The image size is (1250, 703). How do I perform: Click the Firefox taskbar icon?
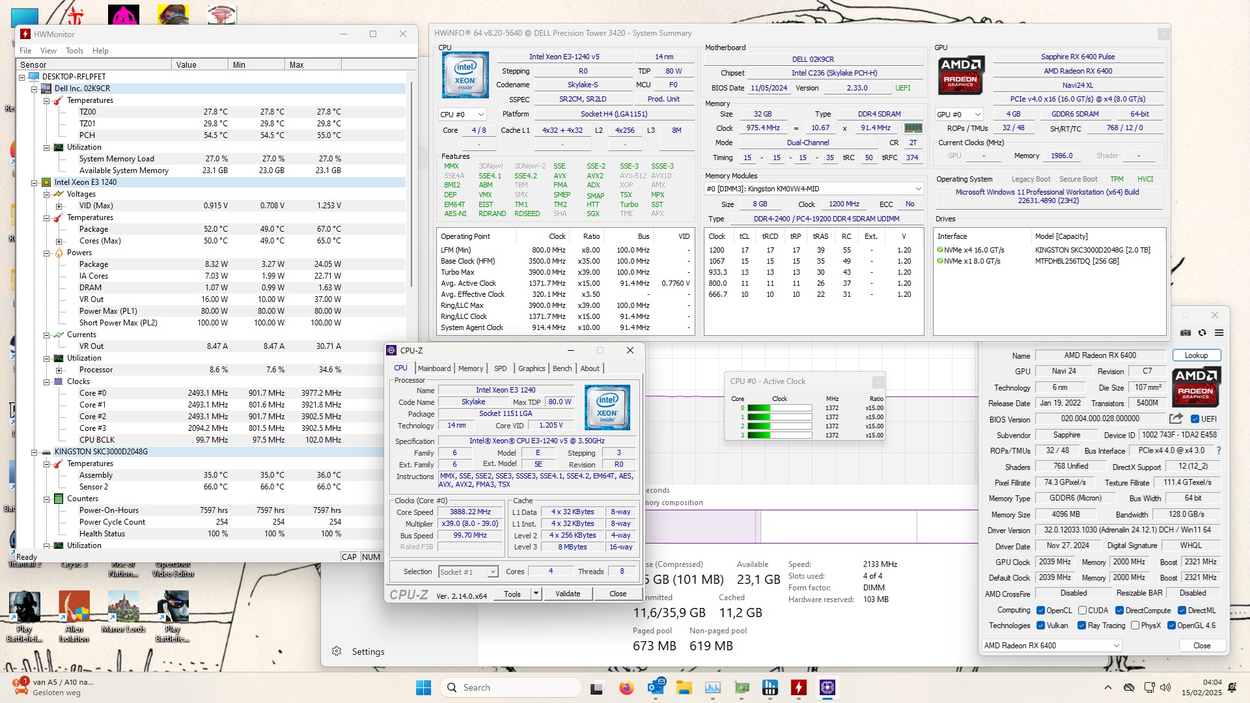click(627, 687)
